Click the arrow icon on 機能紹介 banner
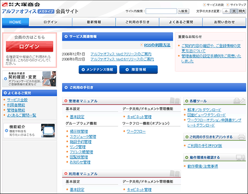 click(x=6, y=131)
